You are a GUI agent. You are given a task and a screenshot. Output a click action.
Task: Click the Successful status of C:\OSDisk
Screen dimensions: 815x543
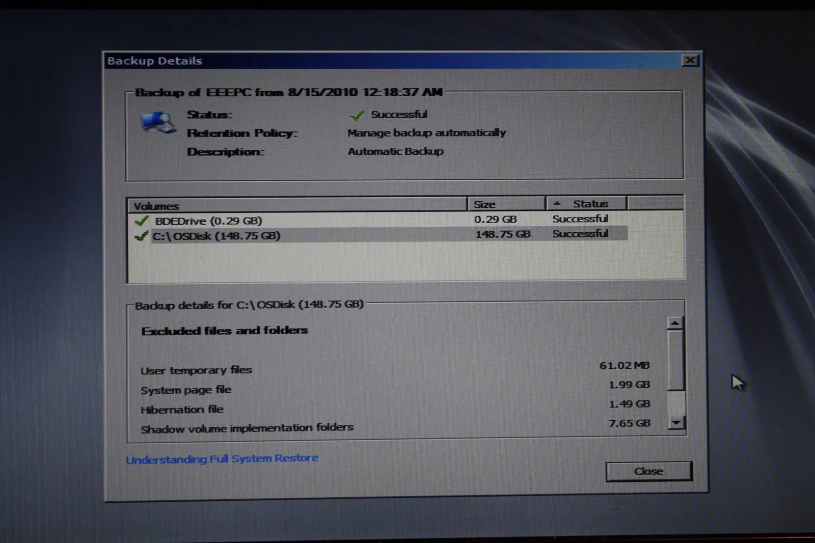pos(580,234)
